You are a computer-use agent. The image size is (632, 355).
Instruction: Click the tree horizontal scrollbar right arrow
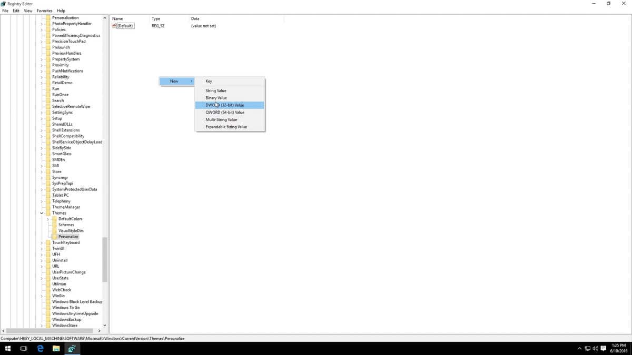[x=100, y=331]
